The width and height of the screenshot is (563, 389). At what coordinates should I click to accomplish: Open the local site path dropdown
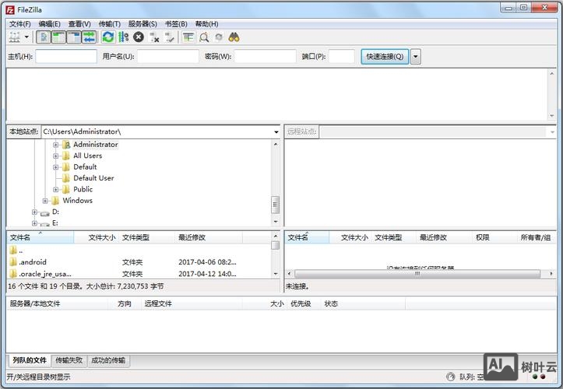[x=276, y=131]
